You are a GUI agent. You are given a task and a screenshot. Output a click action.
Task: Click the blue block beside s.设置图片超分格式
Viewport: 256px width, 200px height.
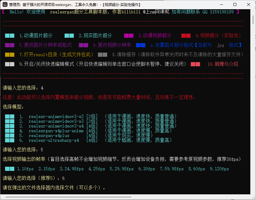tap(141, 45)
